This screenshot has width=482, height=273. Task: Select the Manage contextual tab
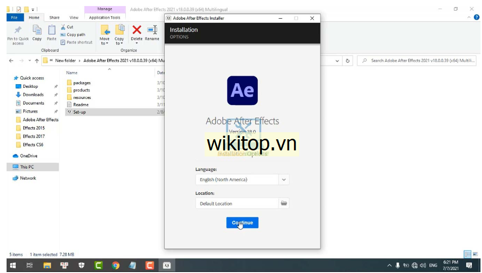pyautogui.click(x=105, y=9)
